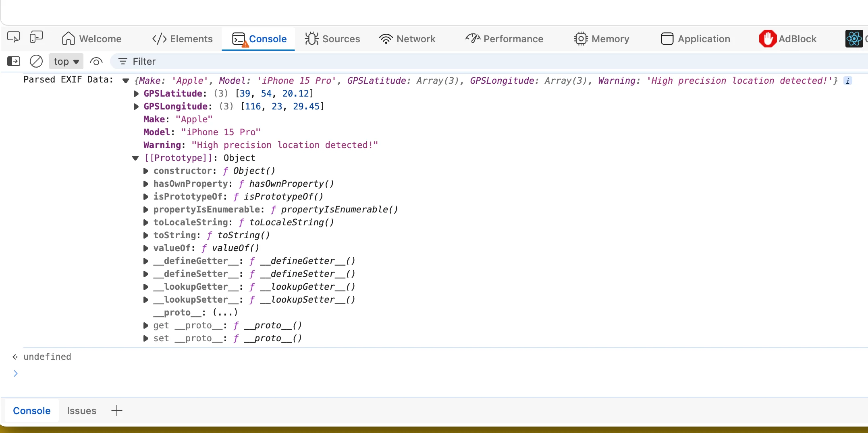The height and width of the screenshot is (433, 868).
Task: Clear the console with the circle-slash icon
Action: point(36,61)
